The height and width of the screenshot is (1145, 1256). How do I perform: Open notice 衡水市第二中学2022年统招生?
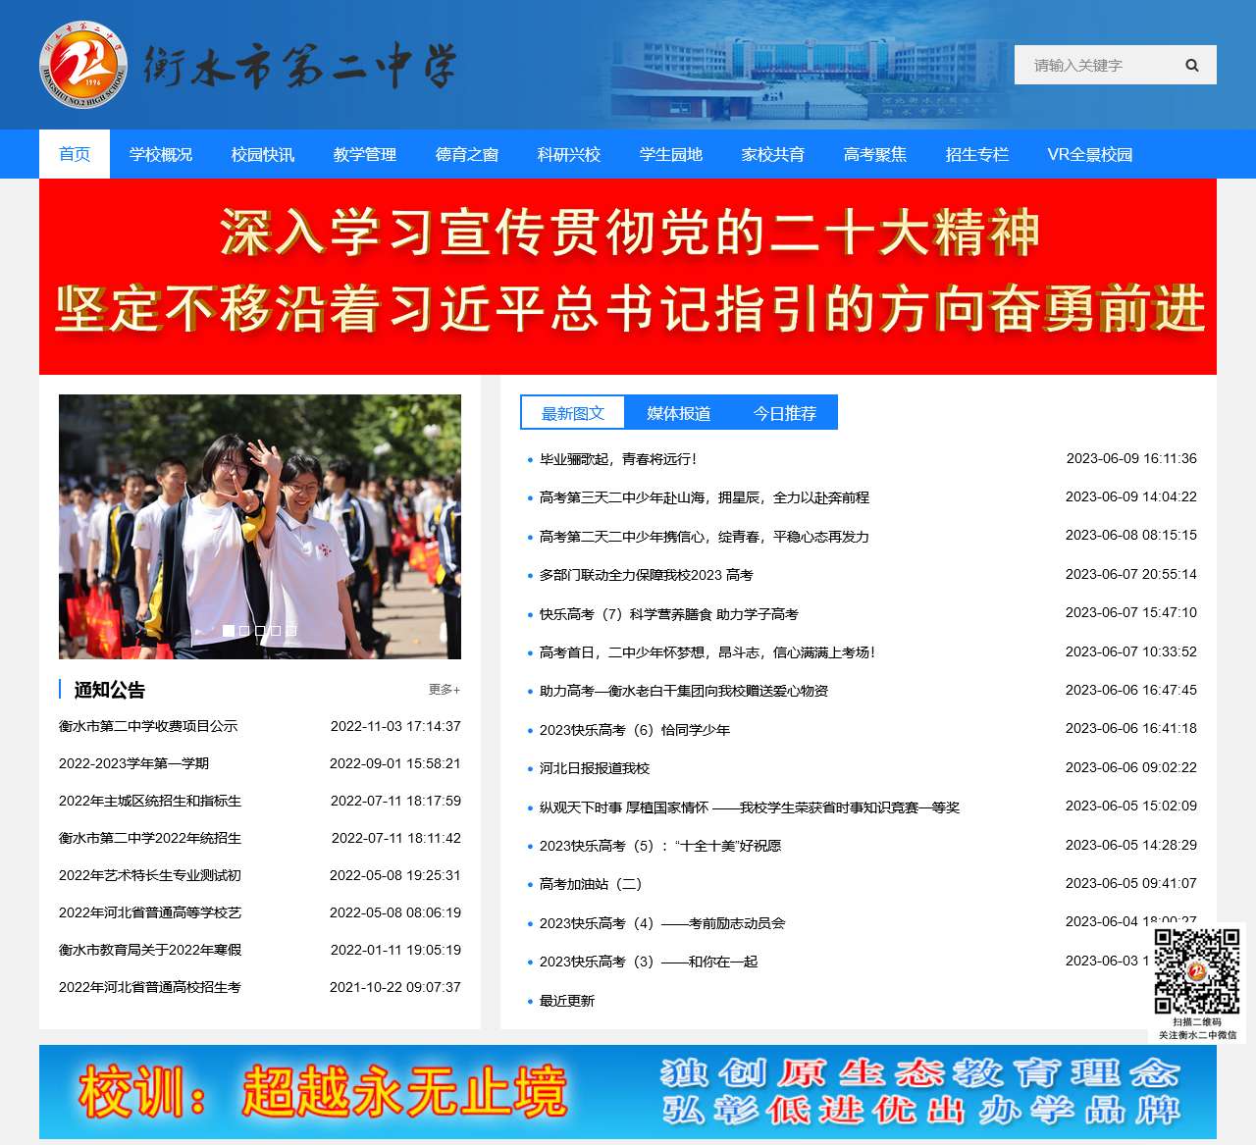(150, 838)
